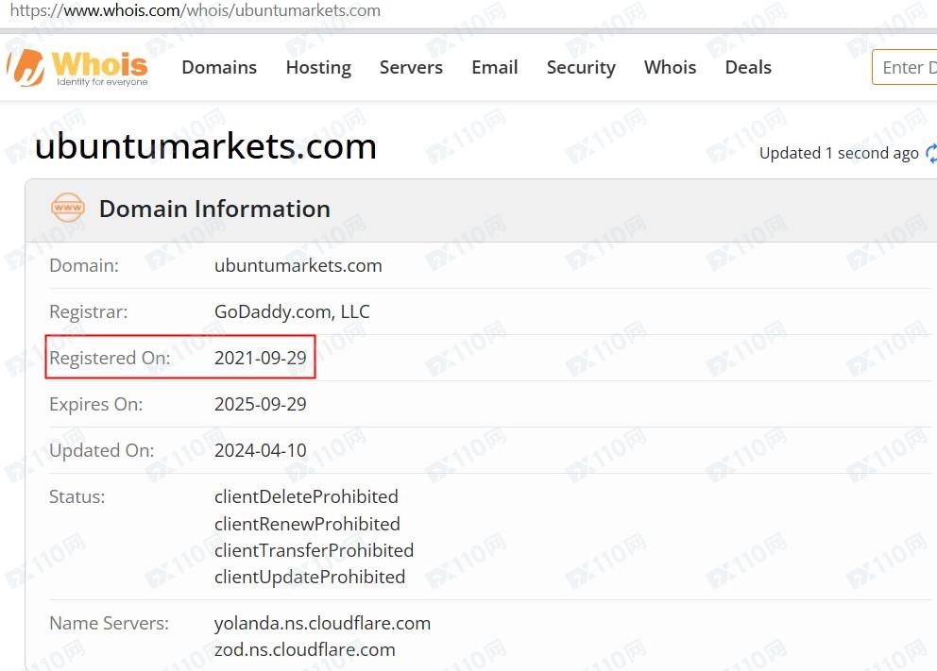Click the clientUpdateProhibited status
Viewport: 937px width, 671px height.
point(310,578)
